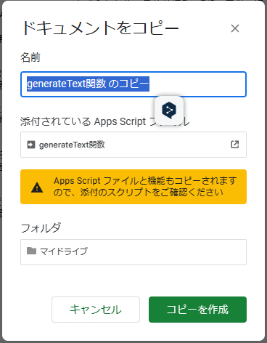Click the フォルダ label
This screenshot has height=343, width=267.
point(41,227)
